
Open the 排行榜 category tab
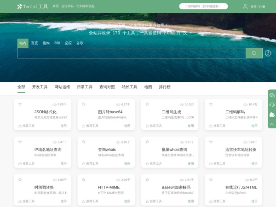[x=165, y=87]
